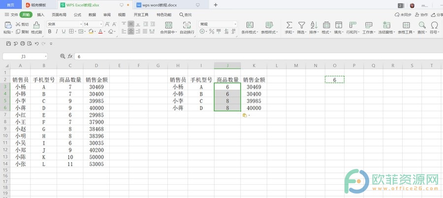Click the cell borders icon
443x198 pixels.
pos(71,32)
